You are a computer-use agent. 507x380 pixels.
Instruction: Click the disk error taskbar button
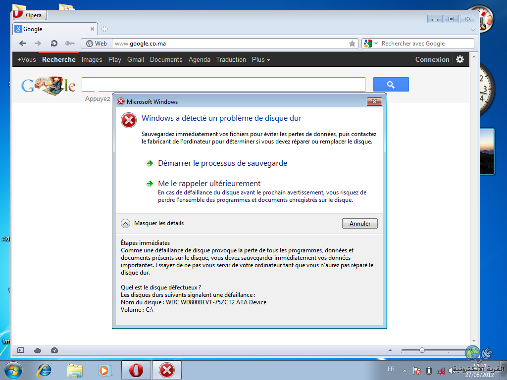click(167, 370)
